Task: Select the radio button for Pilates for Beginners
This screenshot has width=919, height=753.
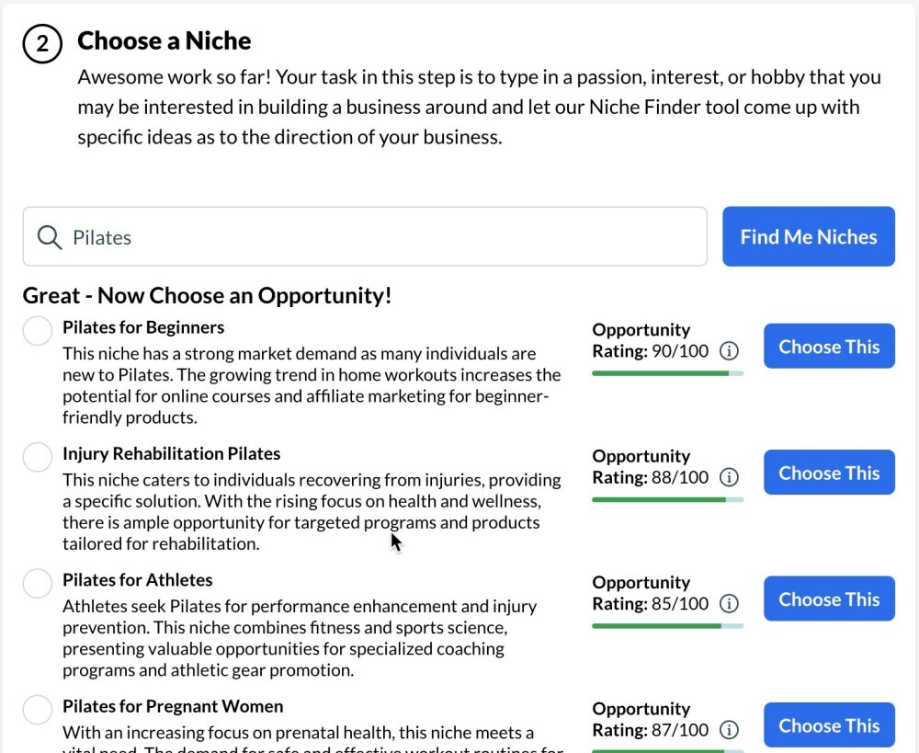Action: point(37,330)
